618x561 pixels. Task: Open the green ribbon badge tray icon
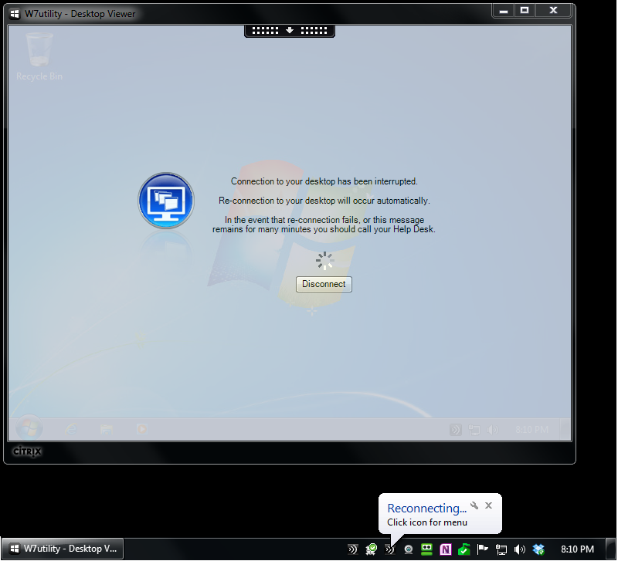(372, 549)
